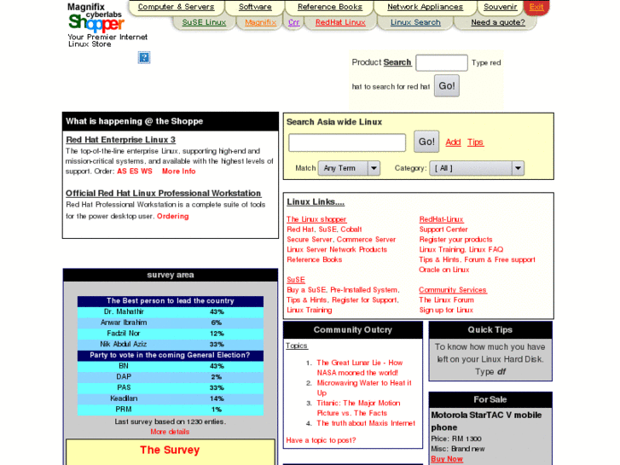This screenshot has height=465, width=620.
Task: Open the Need a quote? tab
Action: (x=498, y=22)
